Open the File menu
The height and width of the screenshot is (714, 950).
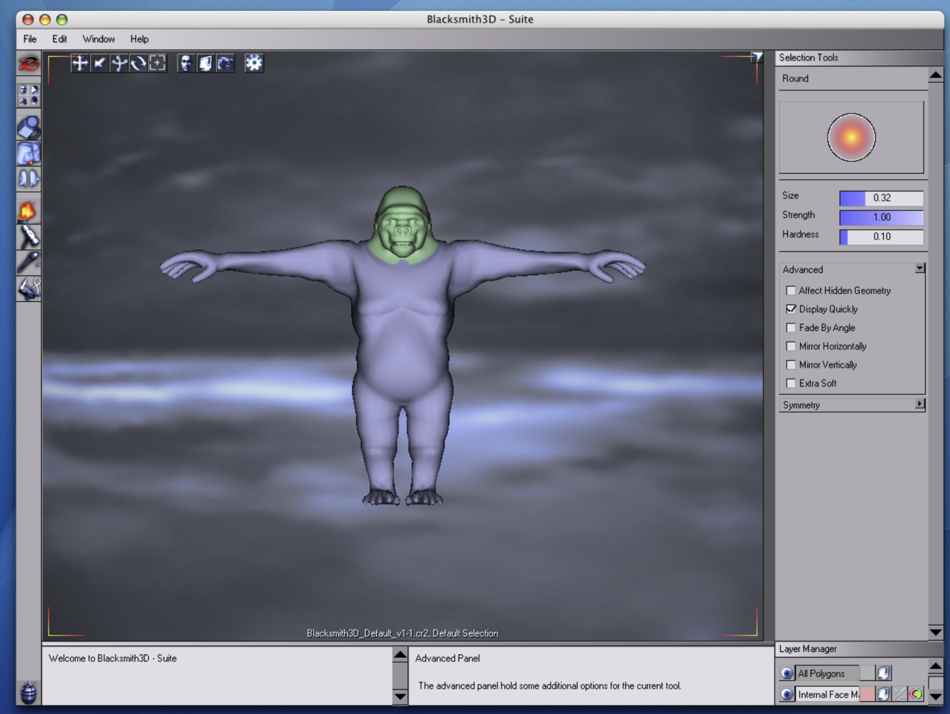[30, 39]
